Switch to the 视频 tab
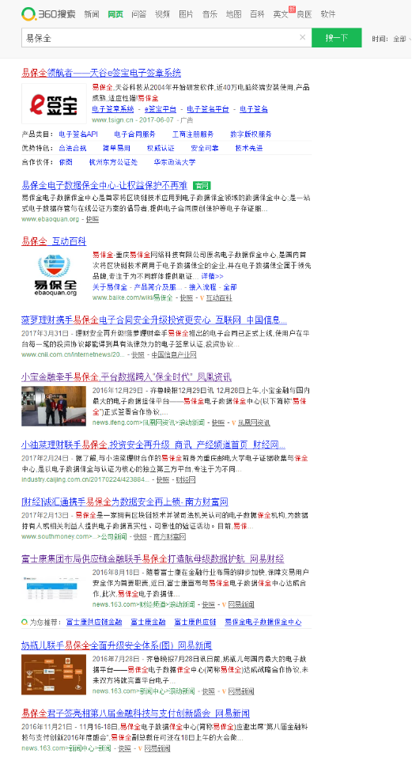This screenshot has height=757, width=412. [x=163, y=14]
